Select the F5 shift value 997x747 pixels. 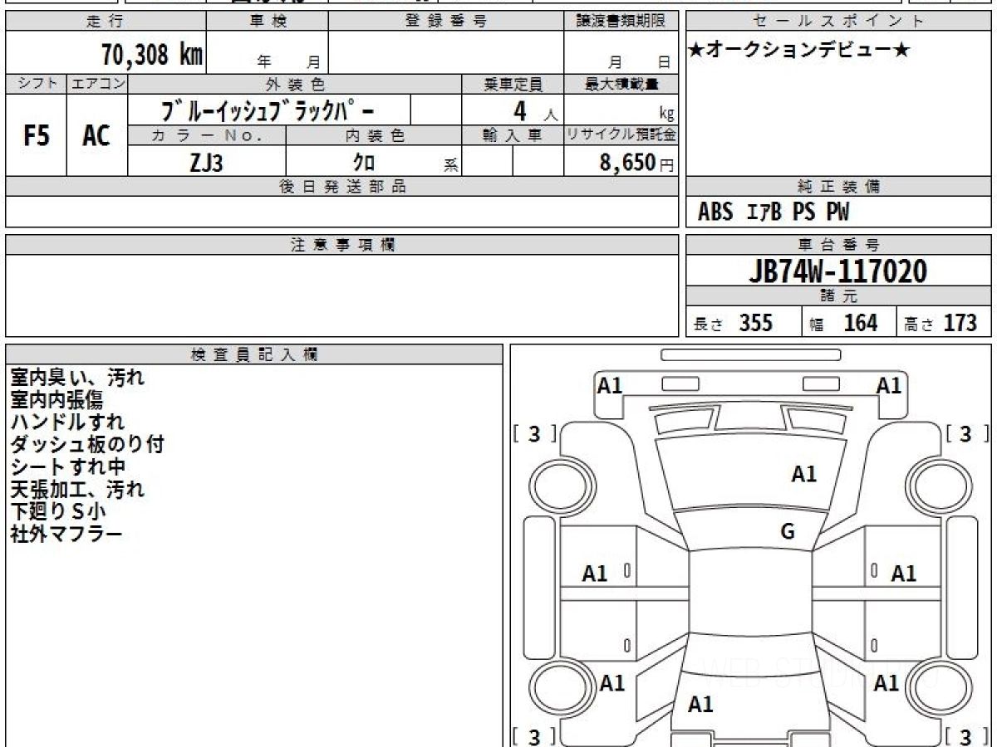(37, 135)
